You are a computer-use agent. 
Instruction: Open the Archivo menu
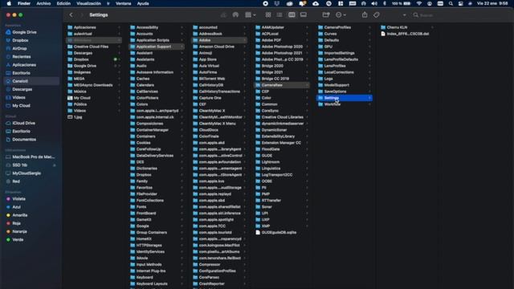click(43, 3)
